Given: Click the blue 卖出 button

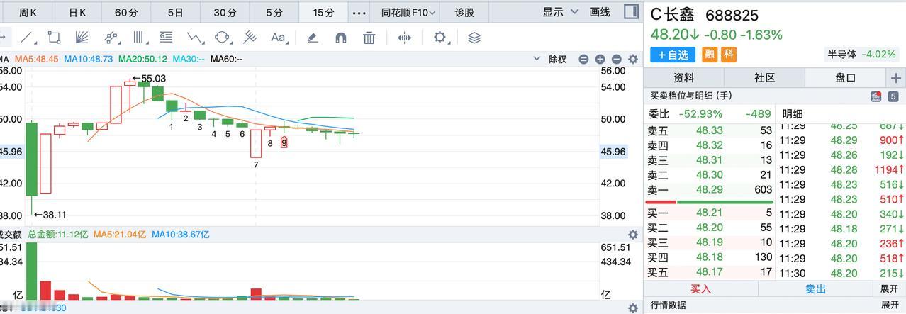Looking at the screenshot, I should pyautogui.click(x=815, y=288).
